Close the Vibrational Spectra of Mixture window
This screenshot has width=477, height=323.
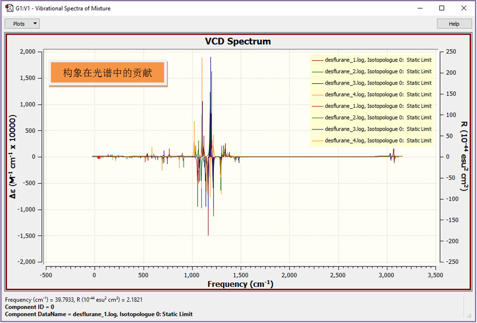pos(463,8)
